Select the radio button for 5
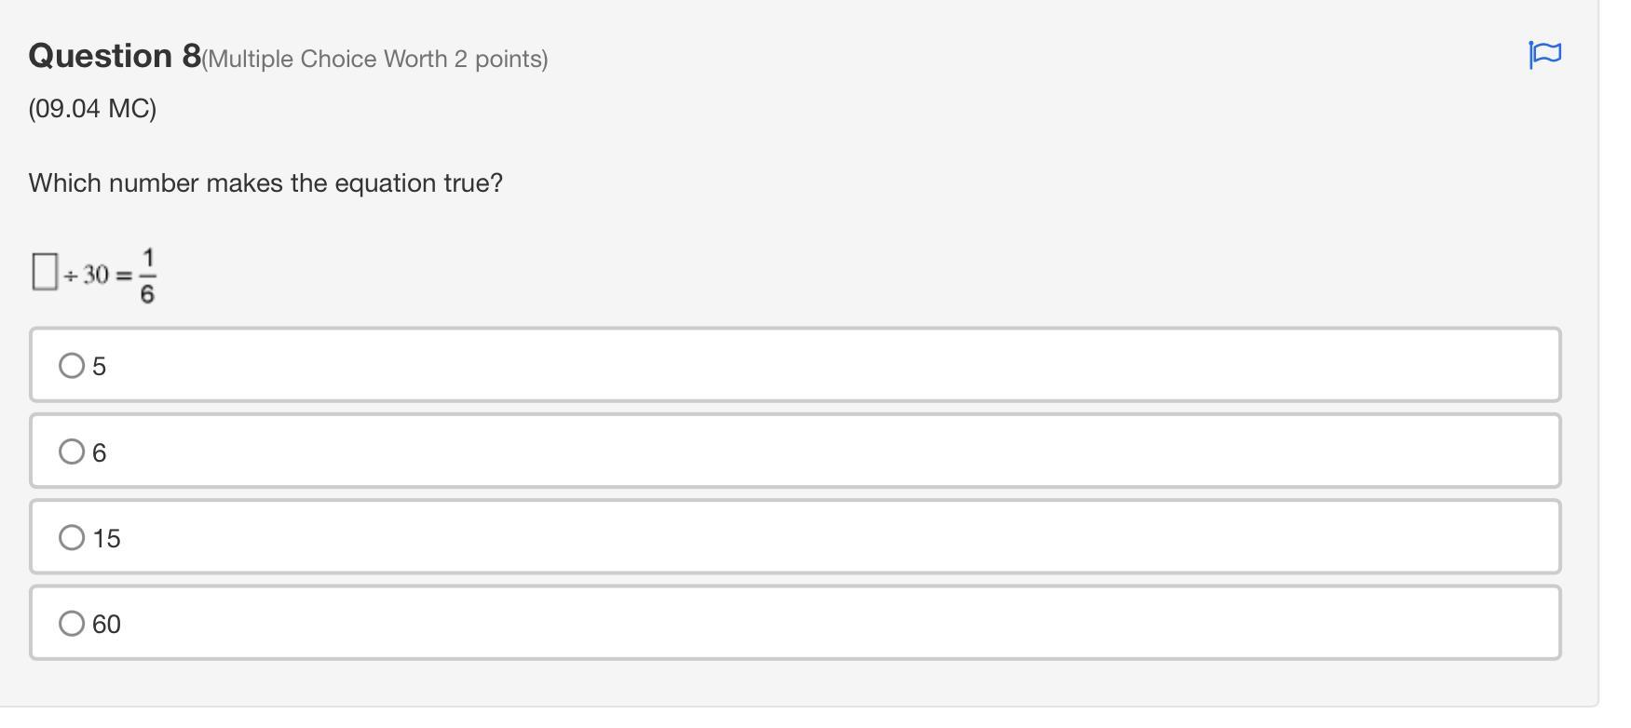Viewport: 1631px width, 728px height. (x=72, y=365)
